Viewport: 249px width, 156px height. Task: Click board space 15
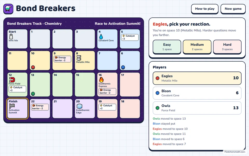85,84
